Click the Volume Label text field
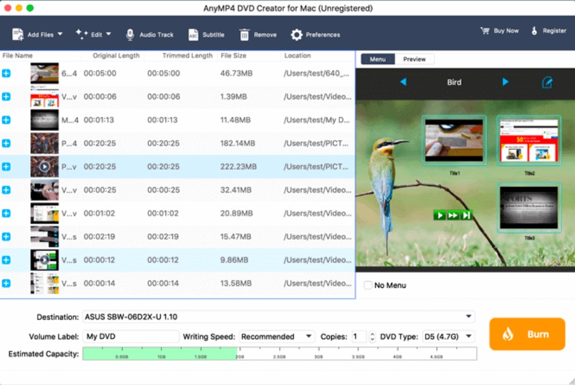The height and width of the screenshot is (385, 575). tap(131, 337)
